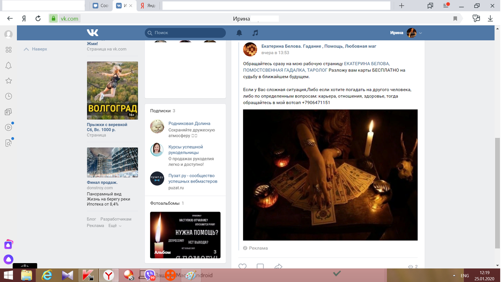Open ЕКАТЕРИНА БЕЛОВА ТАРОЛОГ linked page
Screen dimensions: 503x282
[316, 67]
